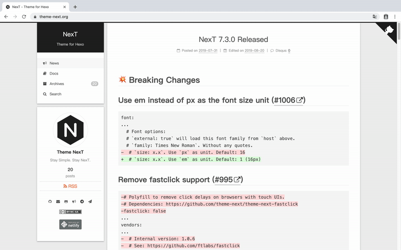401x250 pixels.
Task: Open the RSS feed link
Action: 70,186
